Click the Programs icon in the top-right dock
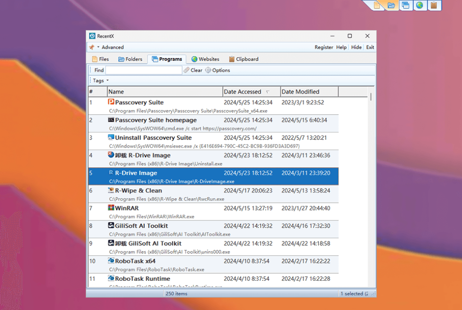Image resolution: width=462 pixels, height=310 pixels. [x=406, y=5]
